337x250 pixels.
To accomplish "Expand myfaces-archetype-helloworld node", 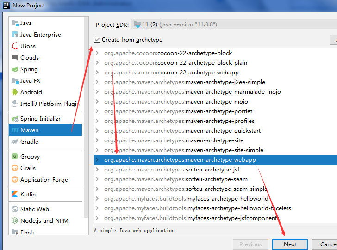I will 97,199.
